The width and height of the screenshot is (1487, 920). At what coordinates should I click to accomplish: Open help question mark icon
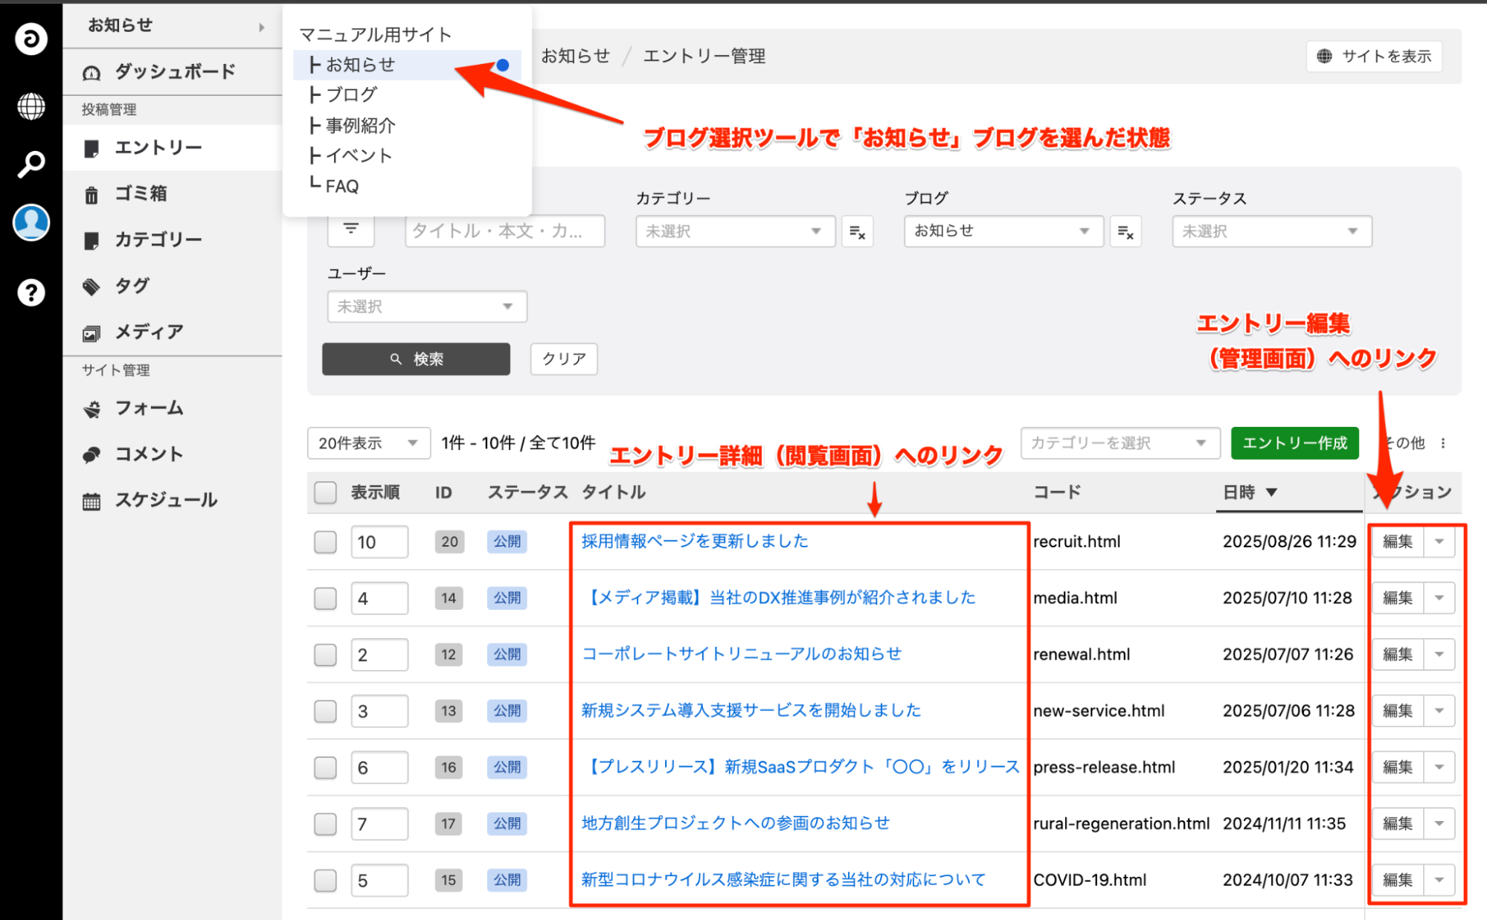coord(30,292)
